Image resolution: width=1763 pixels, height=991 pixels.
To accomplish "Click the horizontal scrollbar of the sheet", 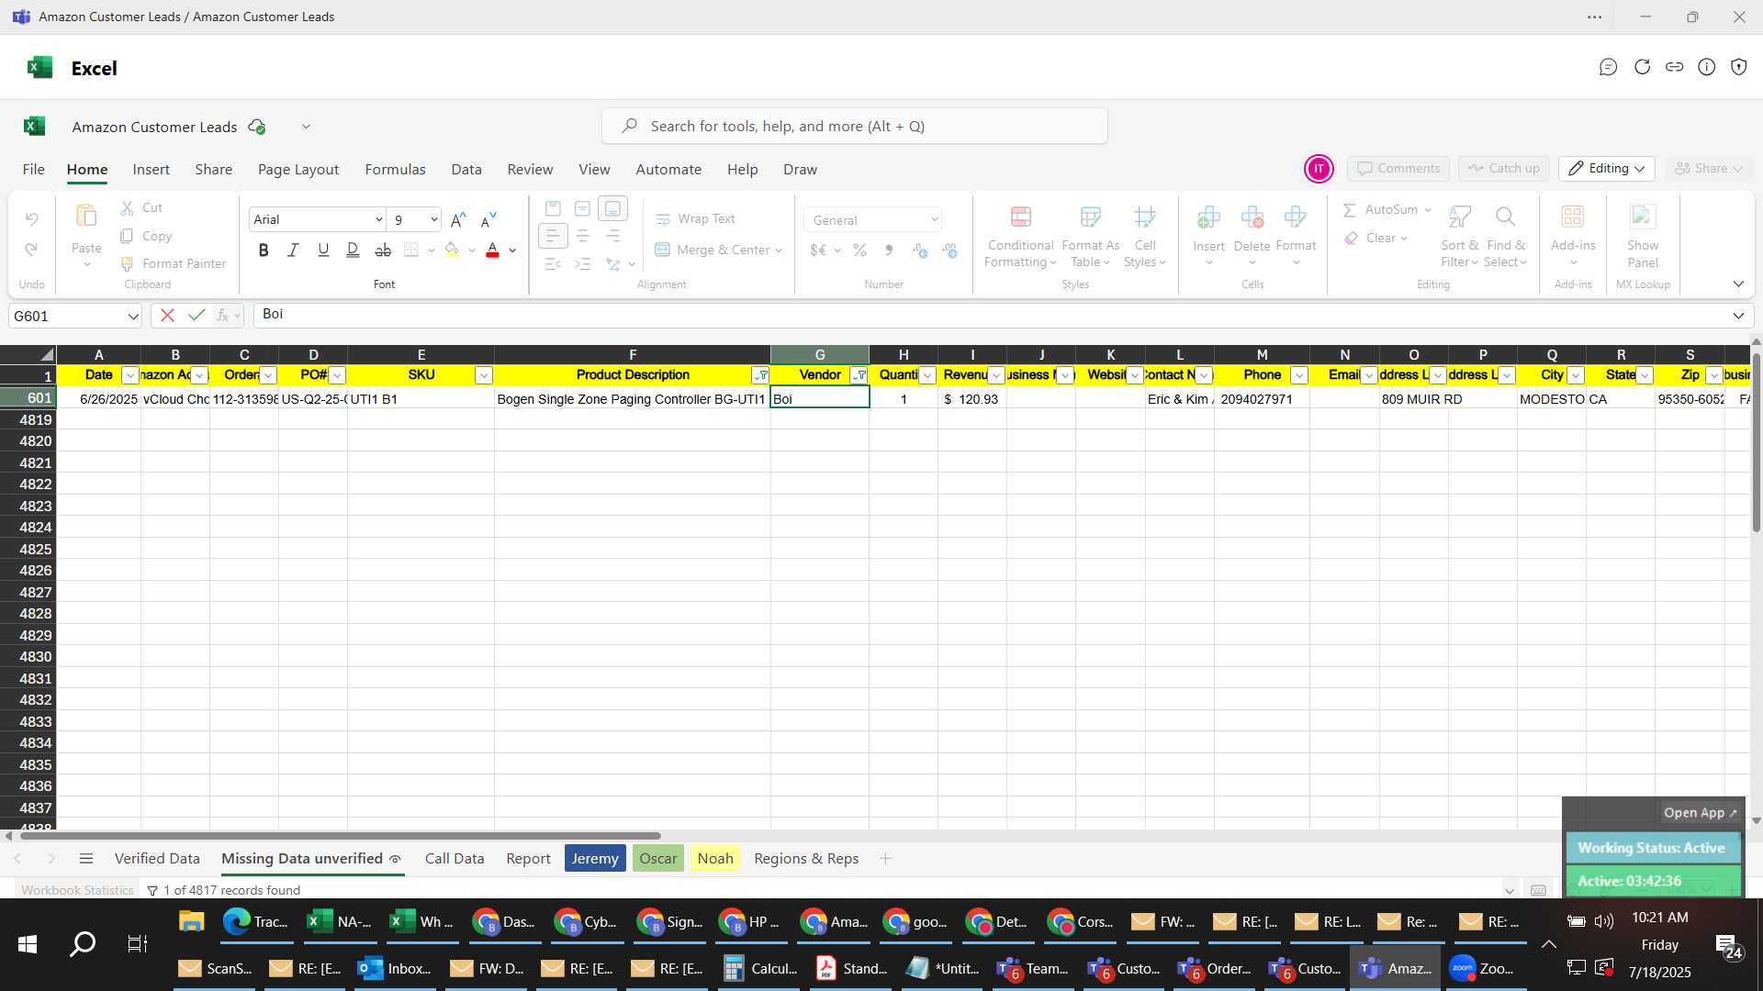I will [x=340, y=836].
